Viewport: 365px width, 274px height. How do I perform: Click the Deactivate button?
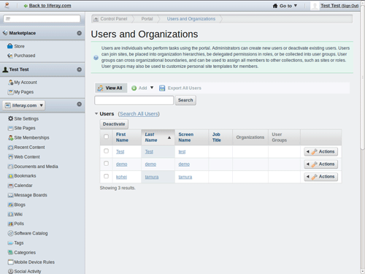[114, 124]
